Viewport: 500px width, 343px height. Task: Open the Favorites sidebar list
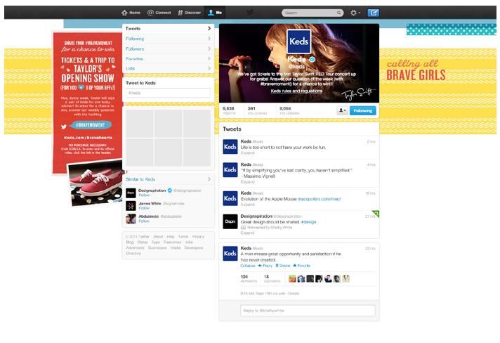pyautogui.click(x=168, y=59)
